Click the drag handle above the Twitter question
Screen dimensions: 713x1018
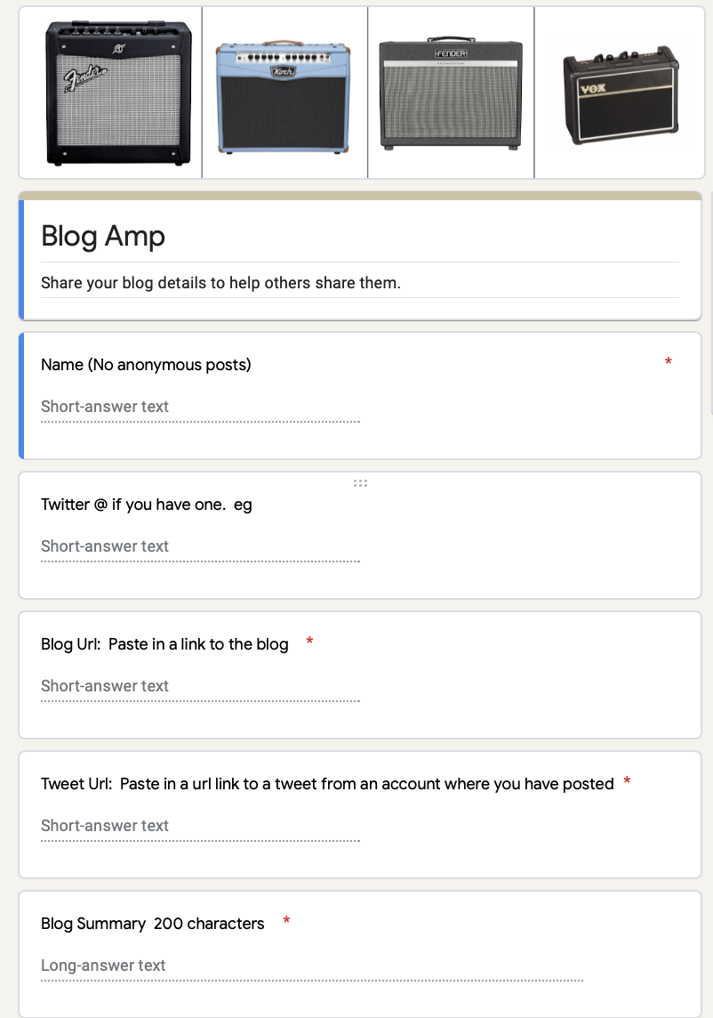pyautogui.click(x=360, y=483)
